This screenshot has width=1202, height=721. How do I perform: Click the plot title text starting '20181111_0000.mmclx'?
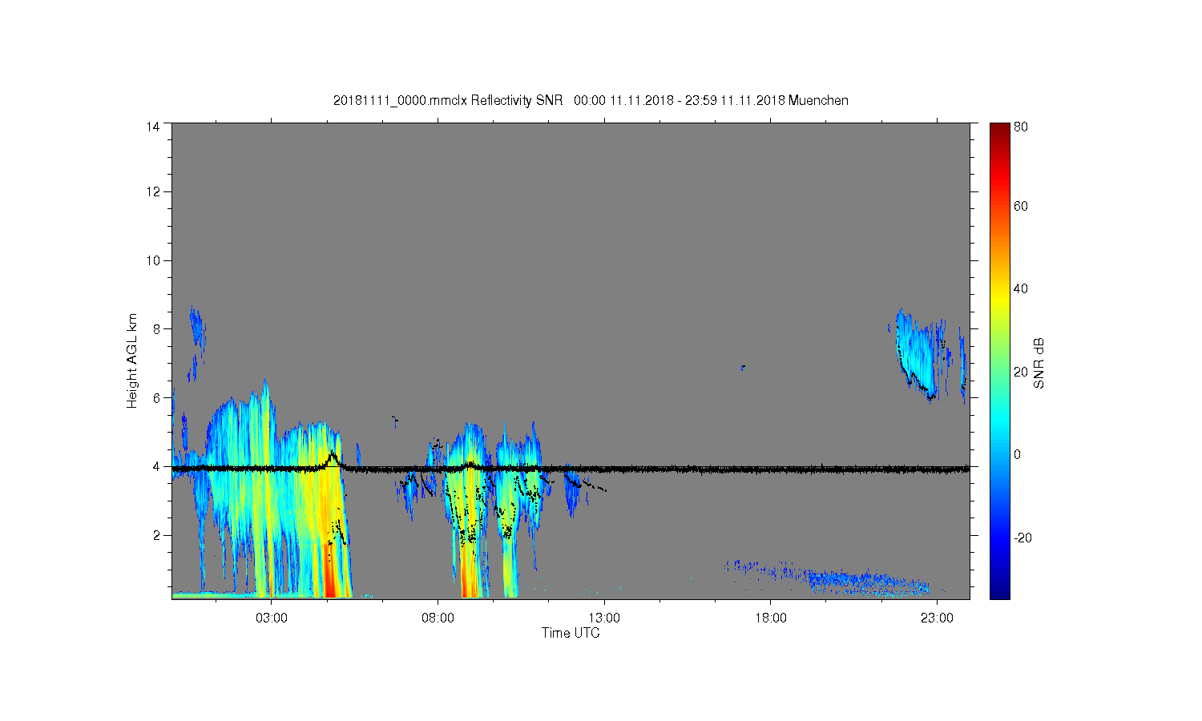(591, 100)
